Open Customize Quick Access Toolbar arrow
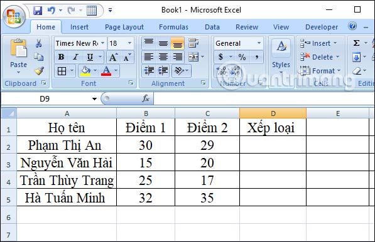 point(111,10)
